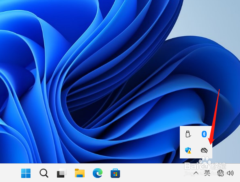Viewport: 240px width, 182px height.
Task: Open network status globe icon
Action: pyautogui.click(x=220, y=173)
